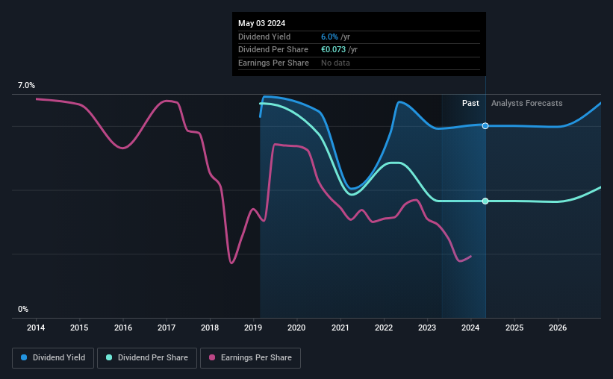Toggle the Dividend Yield legend button
This screenshot has width=613, height=379.
(53, 358)
